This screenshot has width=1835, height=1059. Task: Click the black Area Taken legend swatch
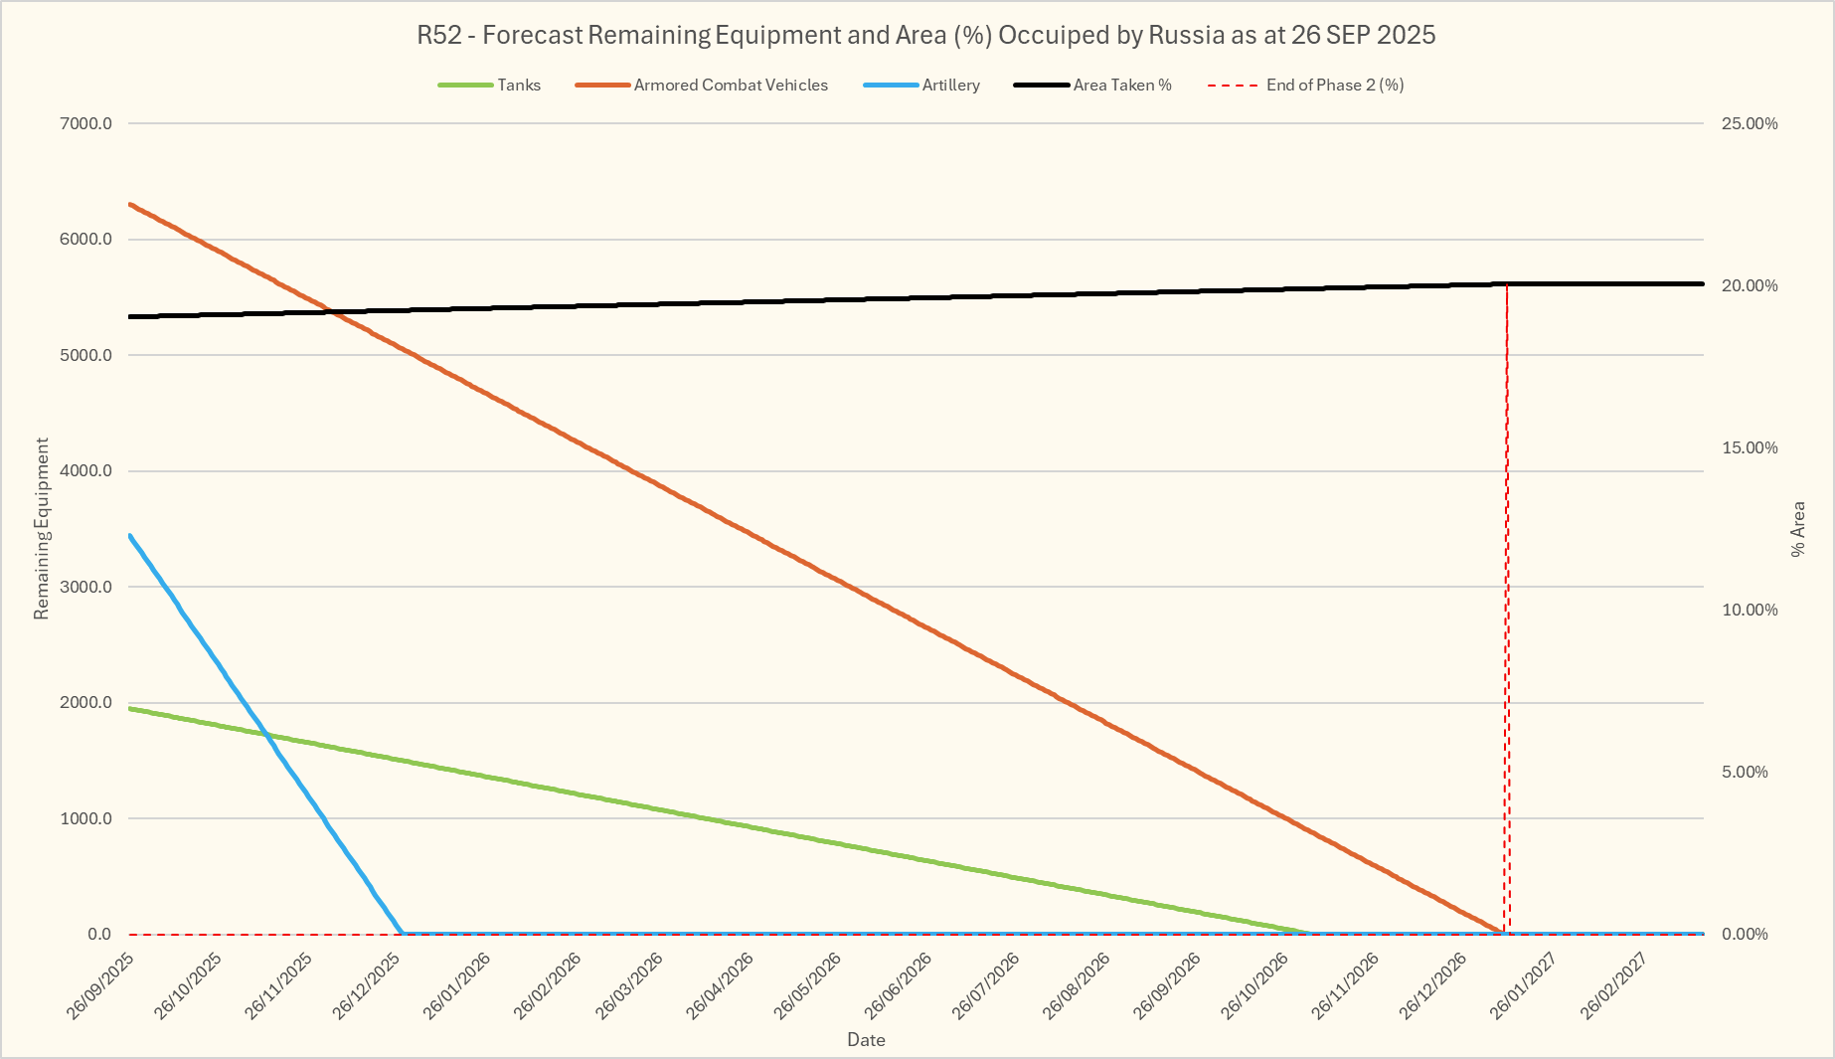coord(1042,86)
